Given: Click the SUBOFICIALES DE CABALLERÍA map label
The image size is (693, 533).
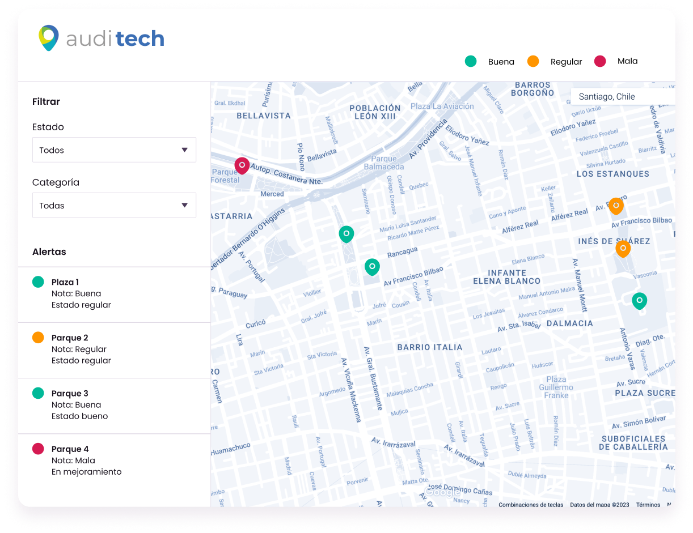Looking at the screenshot, I should pyautogui.click(x=633, y=443).
